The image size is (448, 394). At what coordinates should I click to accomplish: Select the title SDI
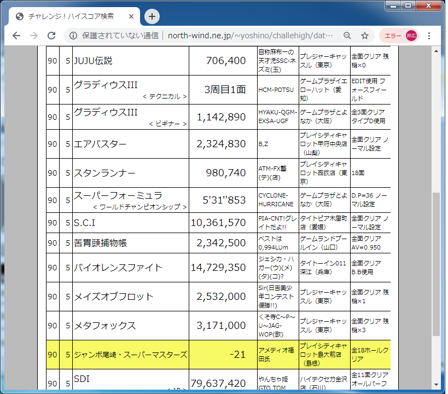[82, 379]
